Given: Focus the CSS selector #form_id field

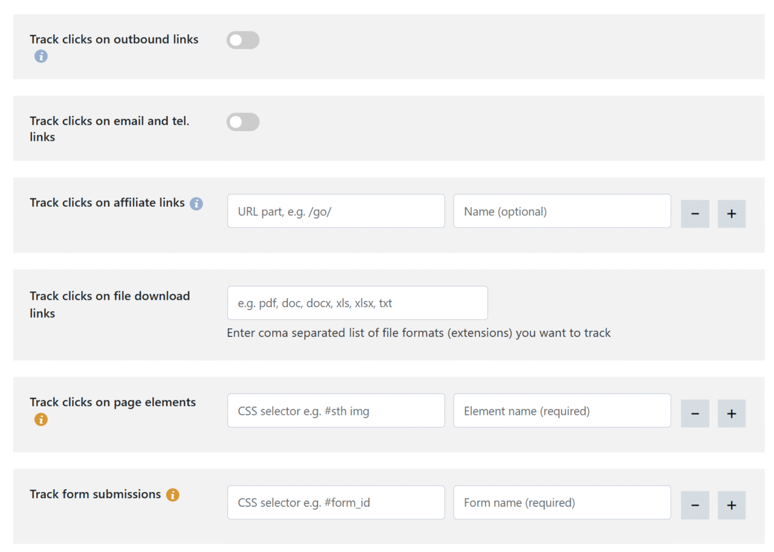Looking at the screenshot, I should point(336,502).
